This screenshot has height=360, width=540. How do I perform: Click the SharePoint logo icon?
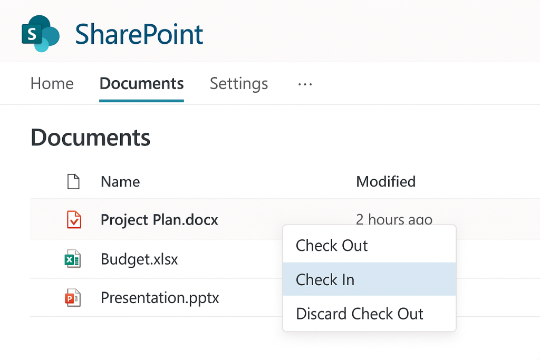tap(40, 34)
